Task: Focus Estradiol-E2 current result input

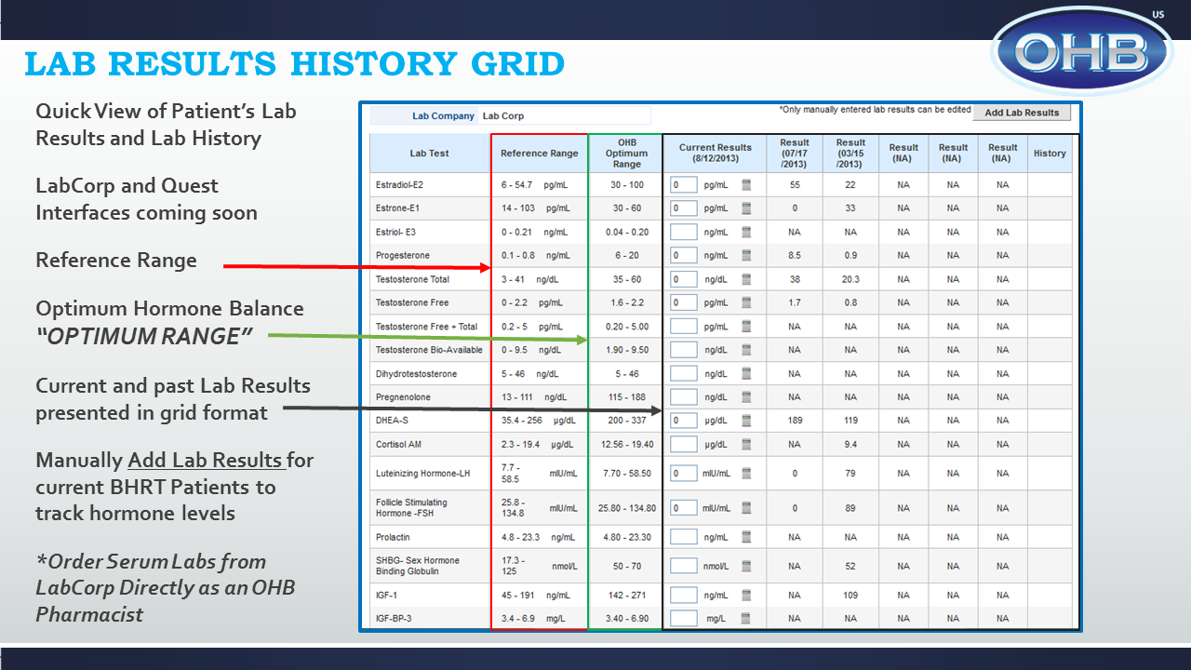Action: 684,185
